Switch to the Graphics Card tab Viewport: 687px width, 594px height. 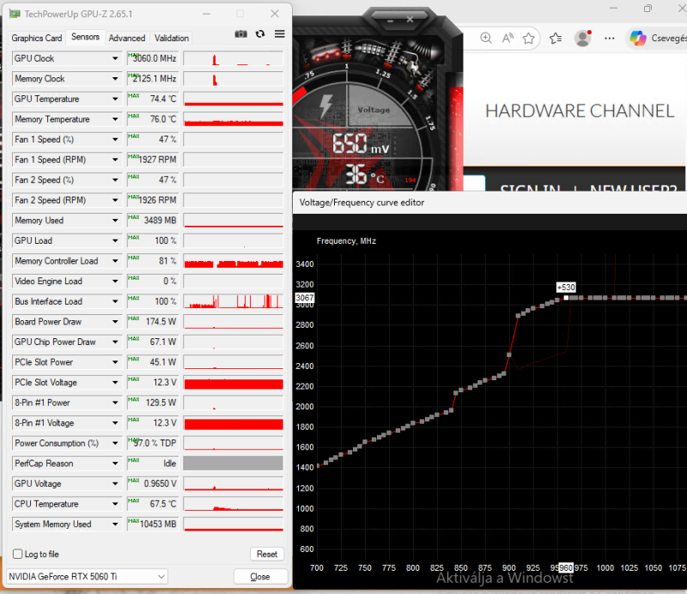(x=37, y=38)
